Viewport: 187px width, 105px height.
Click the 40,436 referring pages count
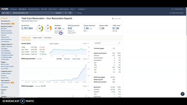43,86
